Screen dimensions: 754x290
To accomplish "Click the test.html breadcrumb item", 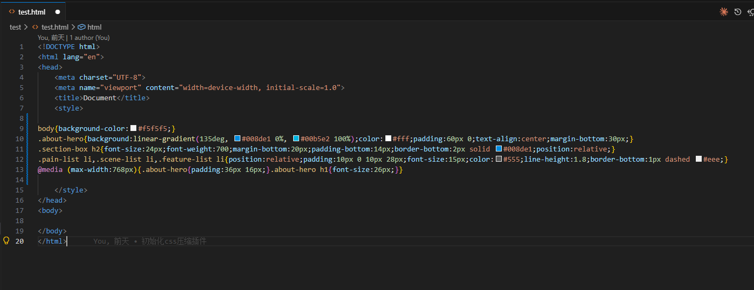I will click(x=50, y=27).
